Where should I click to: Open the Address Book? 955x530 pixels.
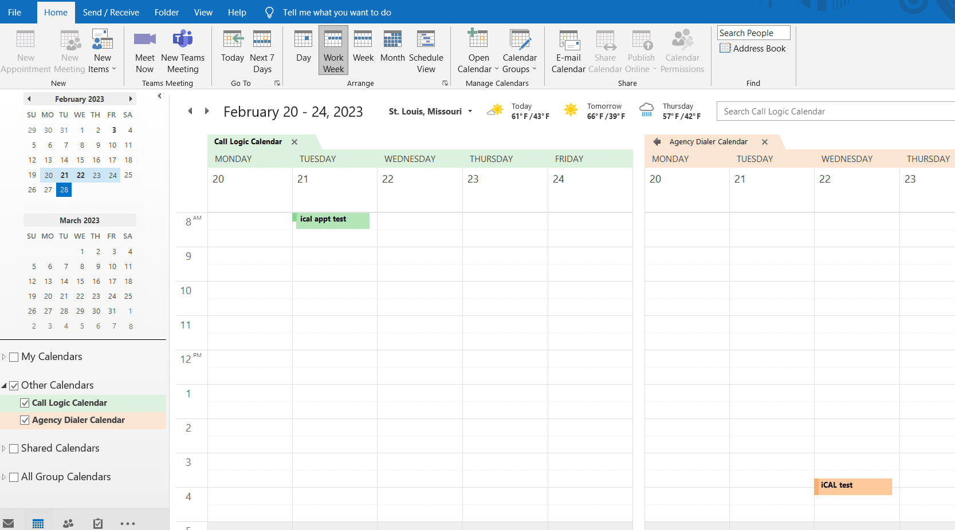coord(753,49)
